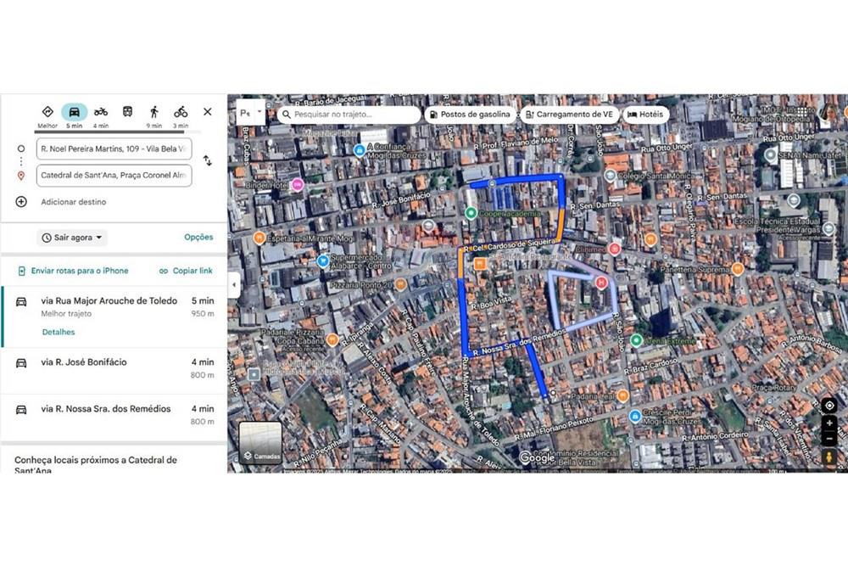The width and height of the screenshot is (848, 566).
Task: Close the directions panel
Action: [207, 112]
